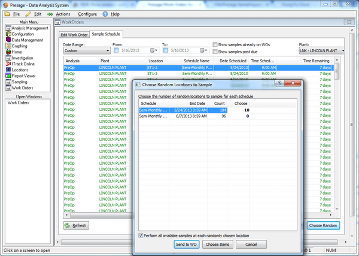Open the Investigation icon in Main Menu
Screen dimensions: 359x256
tap(8, 58)
